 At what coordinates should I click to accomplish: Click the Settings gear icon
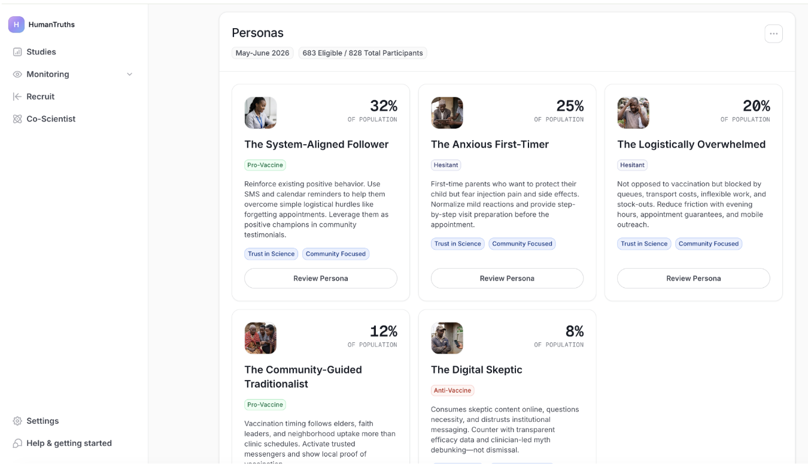pos(17,421)
